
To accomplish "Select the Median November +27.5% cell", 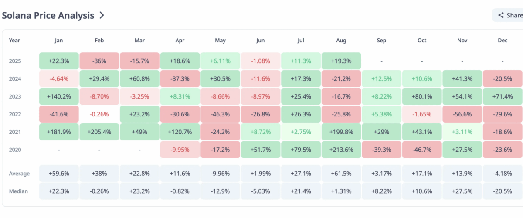I will [462, 191].
